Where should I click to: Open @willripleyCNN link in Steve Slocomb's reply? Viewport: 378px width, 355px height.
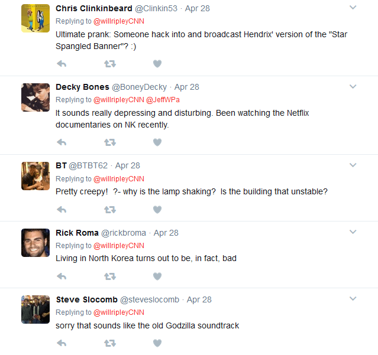click(x=119, y=312)
